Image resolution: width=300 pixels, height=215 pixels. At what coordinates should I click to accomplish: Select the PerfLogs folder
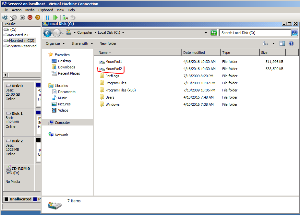click(x=112, y=76)
